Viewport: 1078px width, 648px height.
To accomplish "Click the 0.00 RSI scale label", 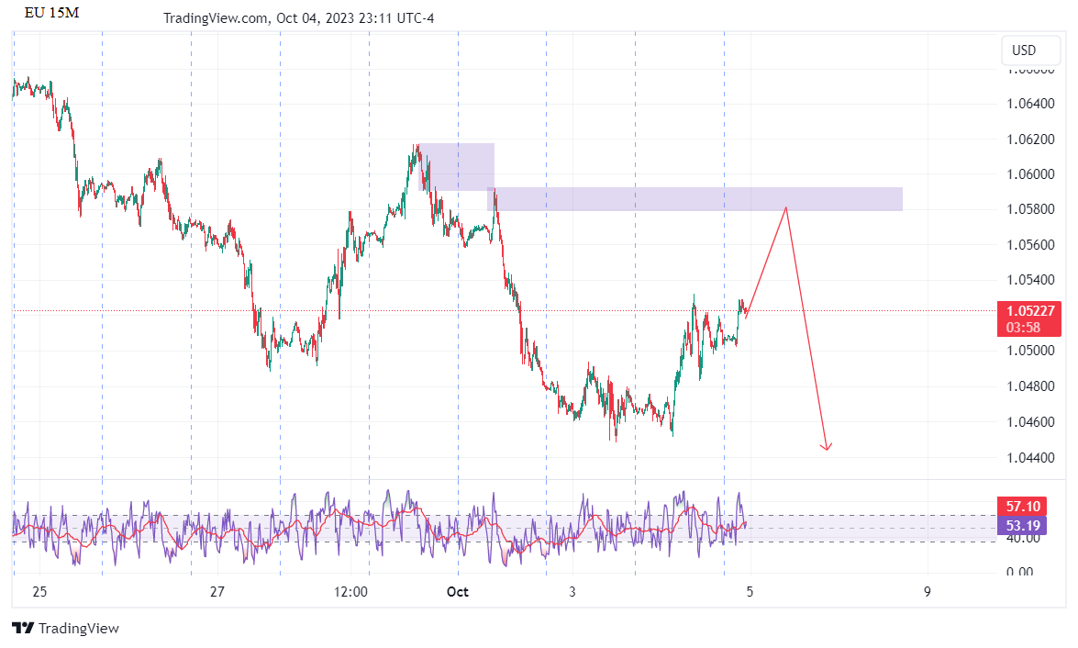I will point(1019,572).
